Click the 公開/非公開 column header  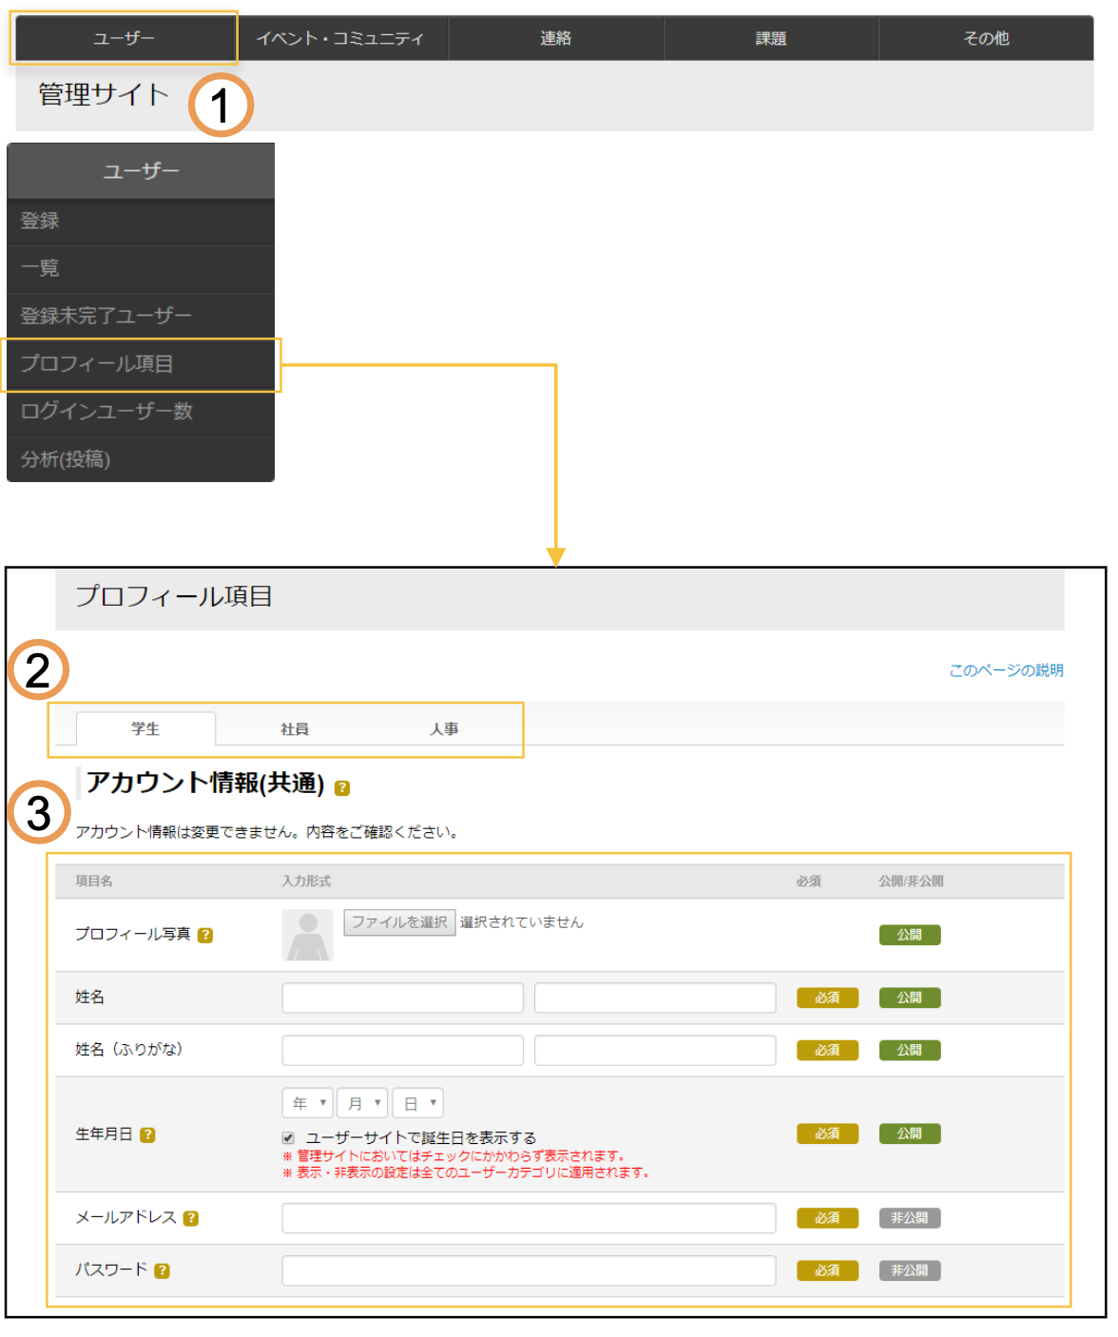(911, 882)
